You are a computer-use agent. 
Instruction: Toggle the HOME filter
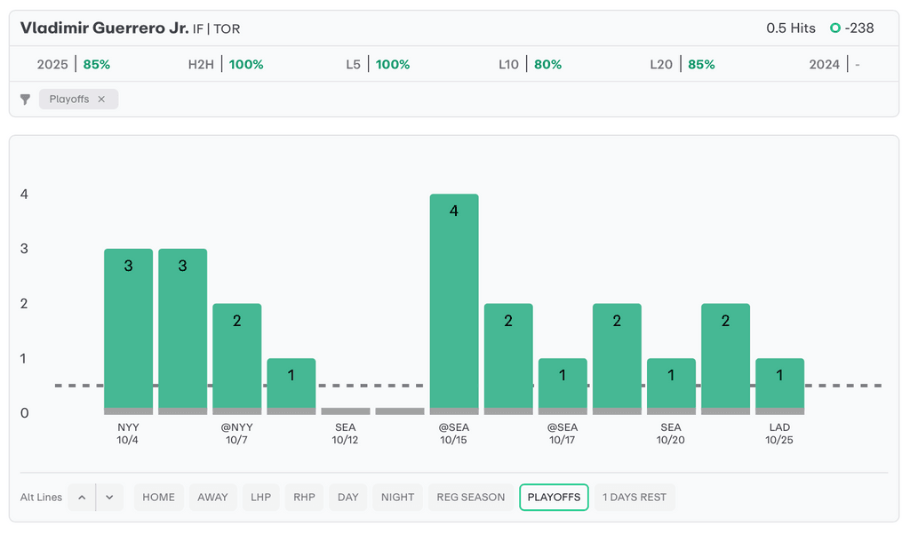tap(158, 498)
